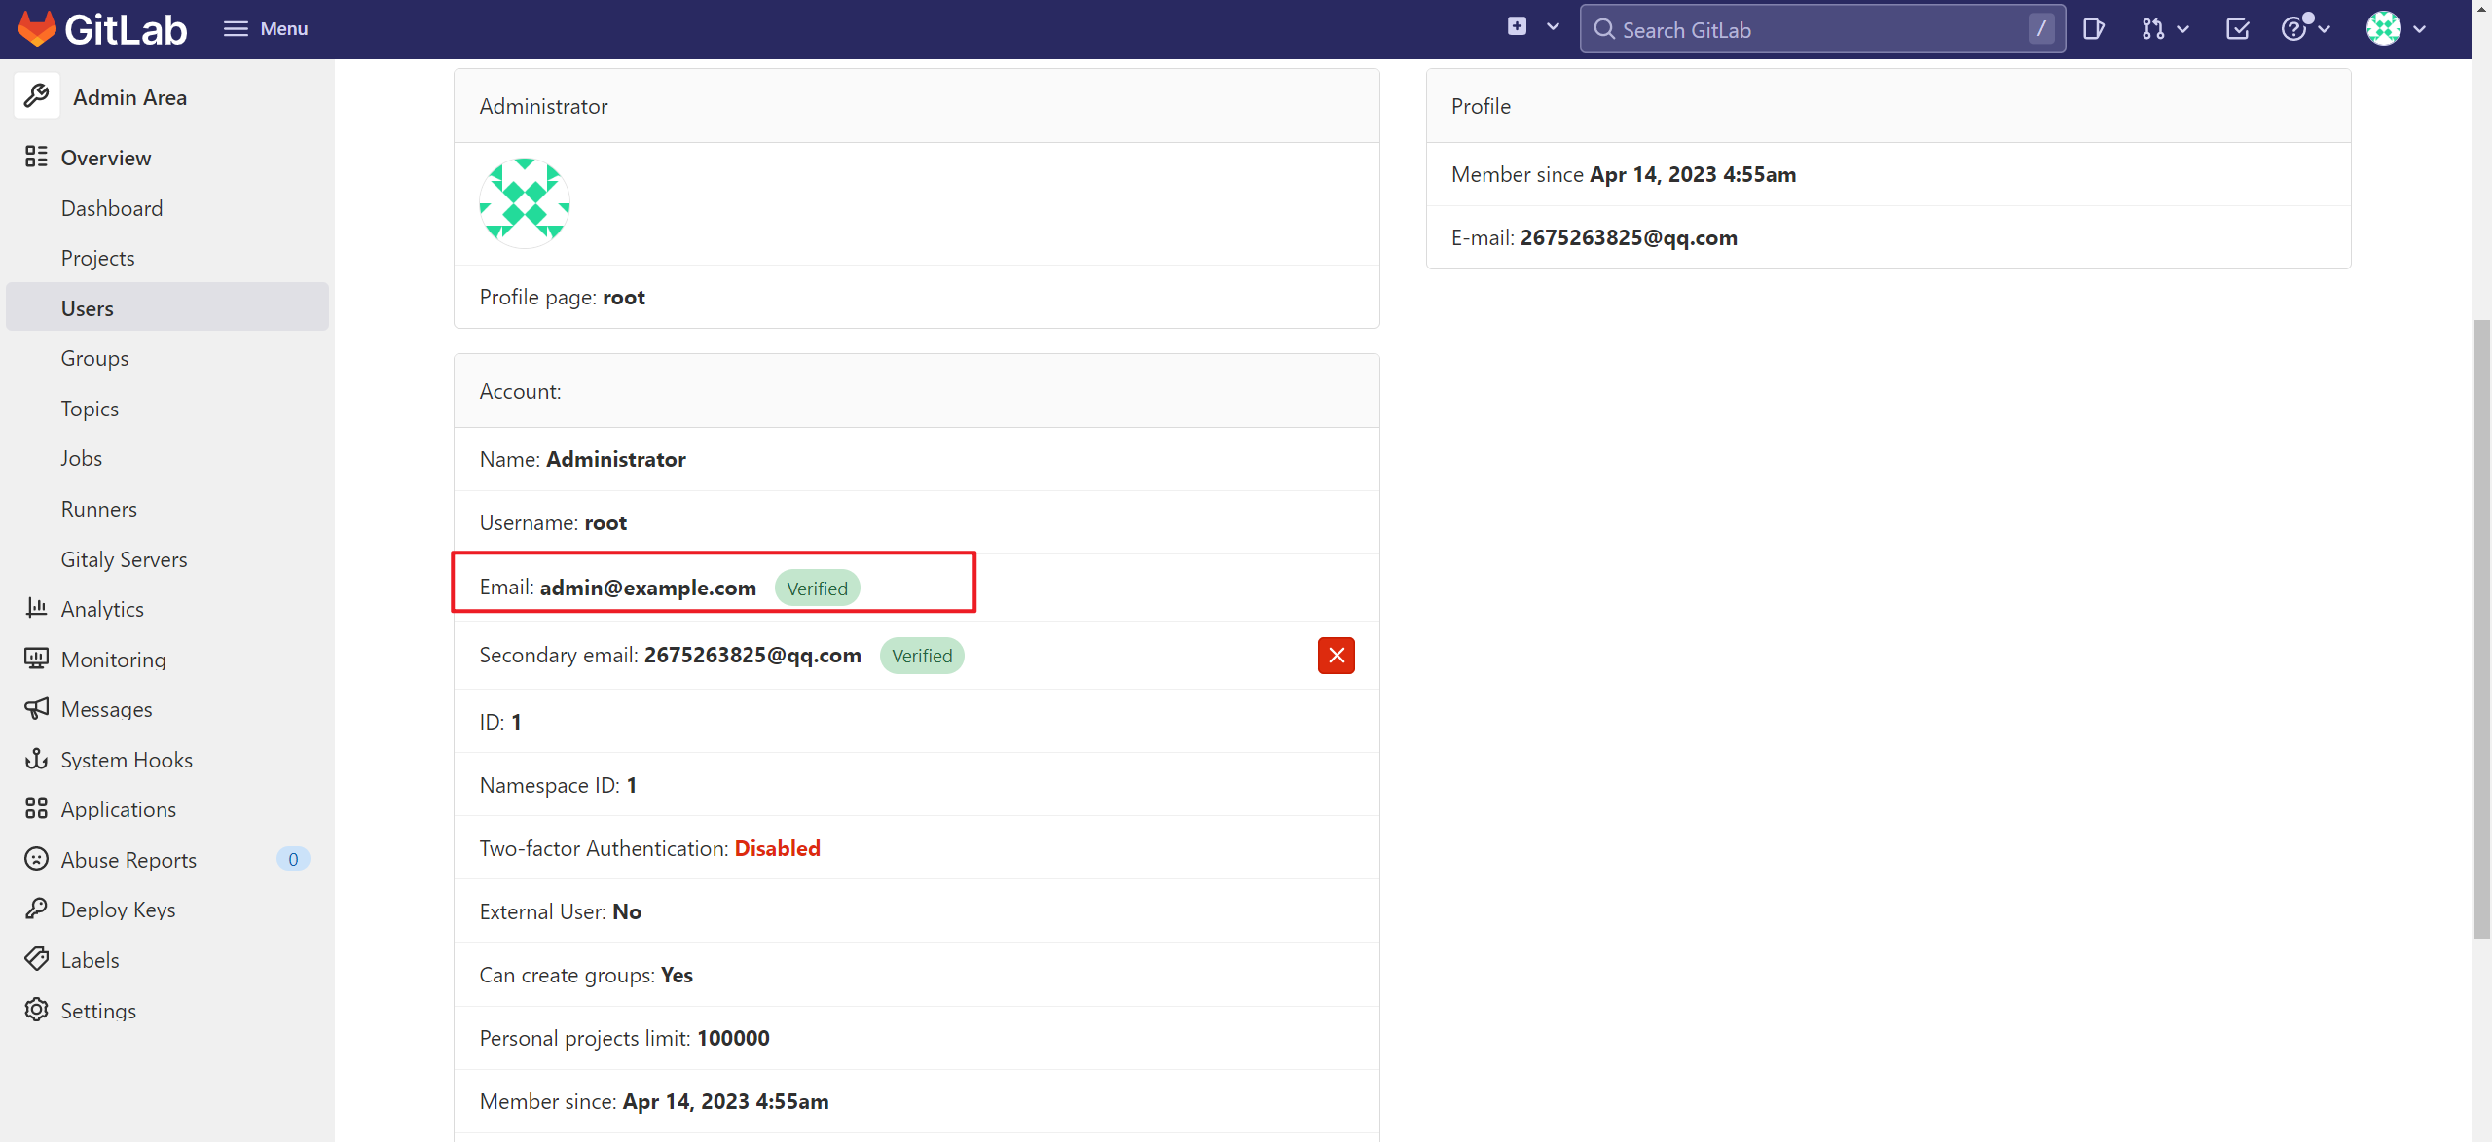Open the to-do list icon

(x=2238, y=29)
